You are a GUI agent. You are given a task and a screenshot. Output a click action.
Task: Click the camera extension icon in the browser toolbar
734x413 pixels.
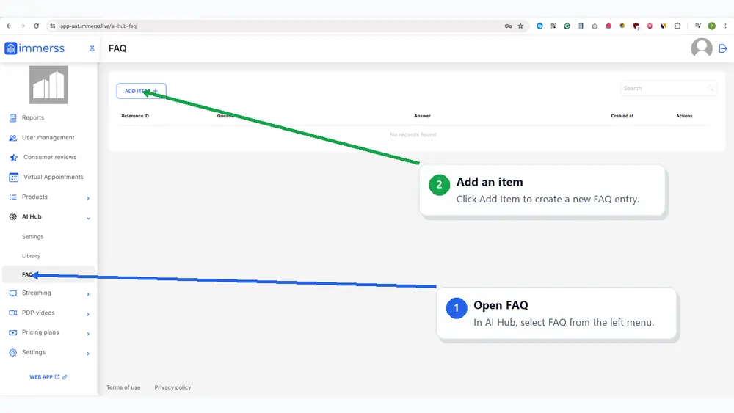[x=595, y=26]
